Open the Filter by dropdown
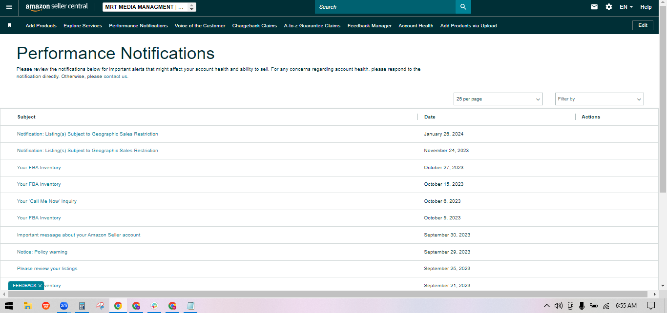Image resolution: width=667 pixels, height=313 pixels. (600, 99)
